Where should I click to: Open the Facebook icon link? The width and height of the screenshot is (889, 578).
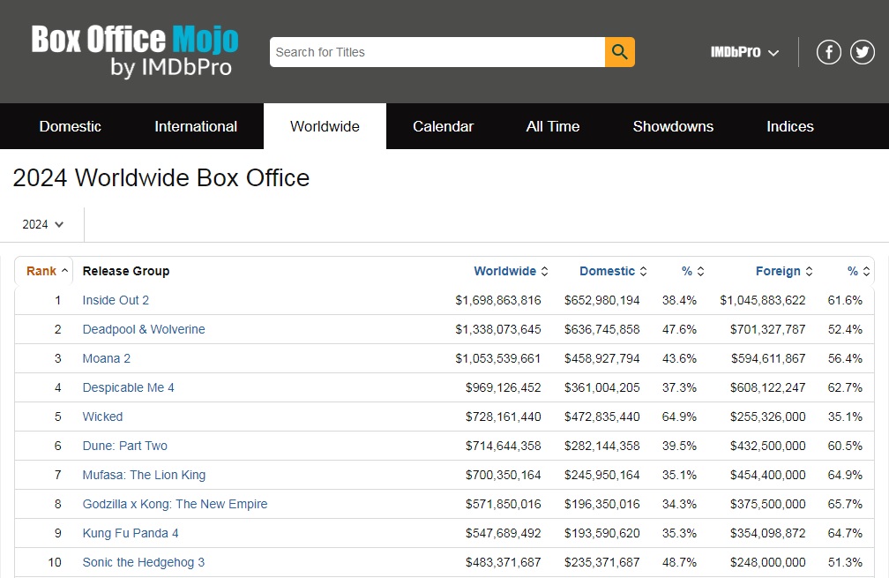(828, 52)
